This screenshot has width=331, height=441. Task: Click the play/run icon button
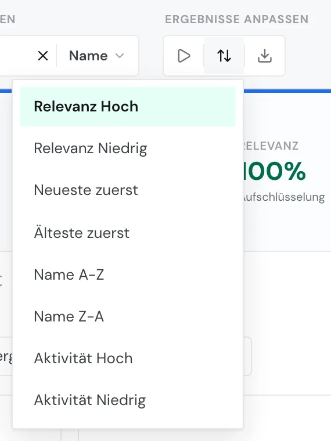coord(184,56)
